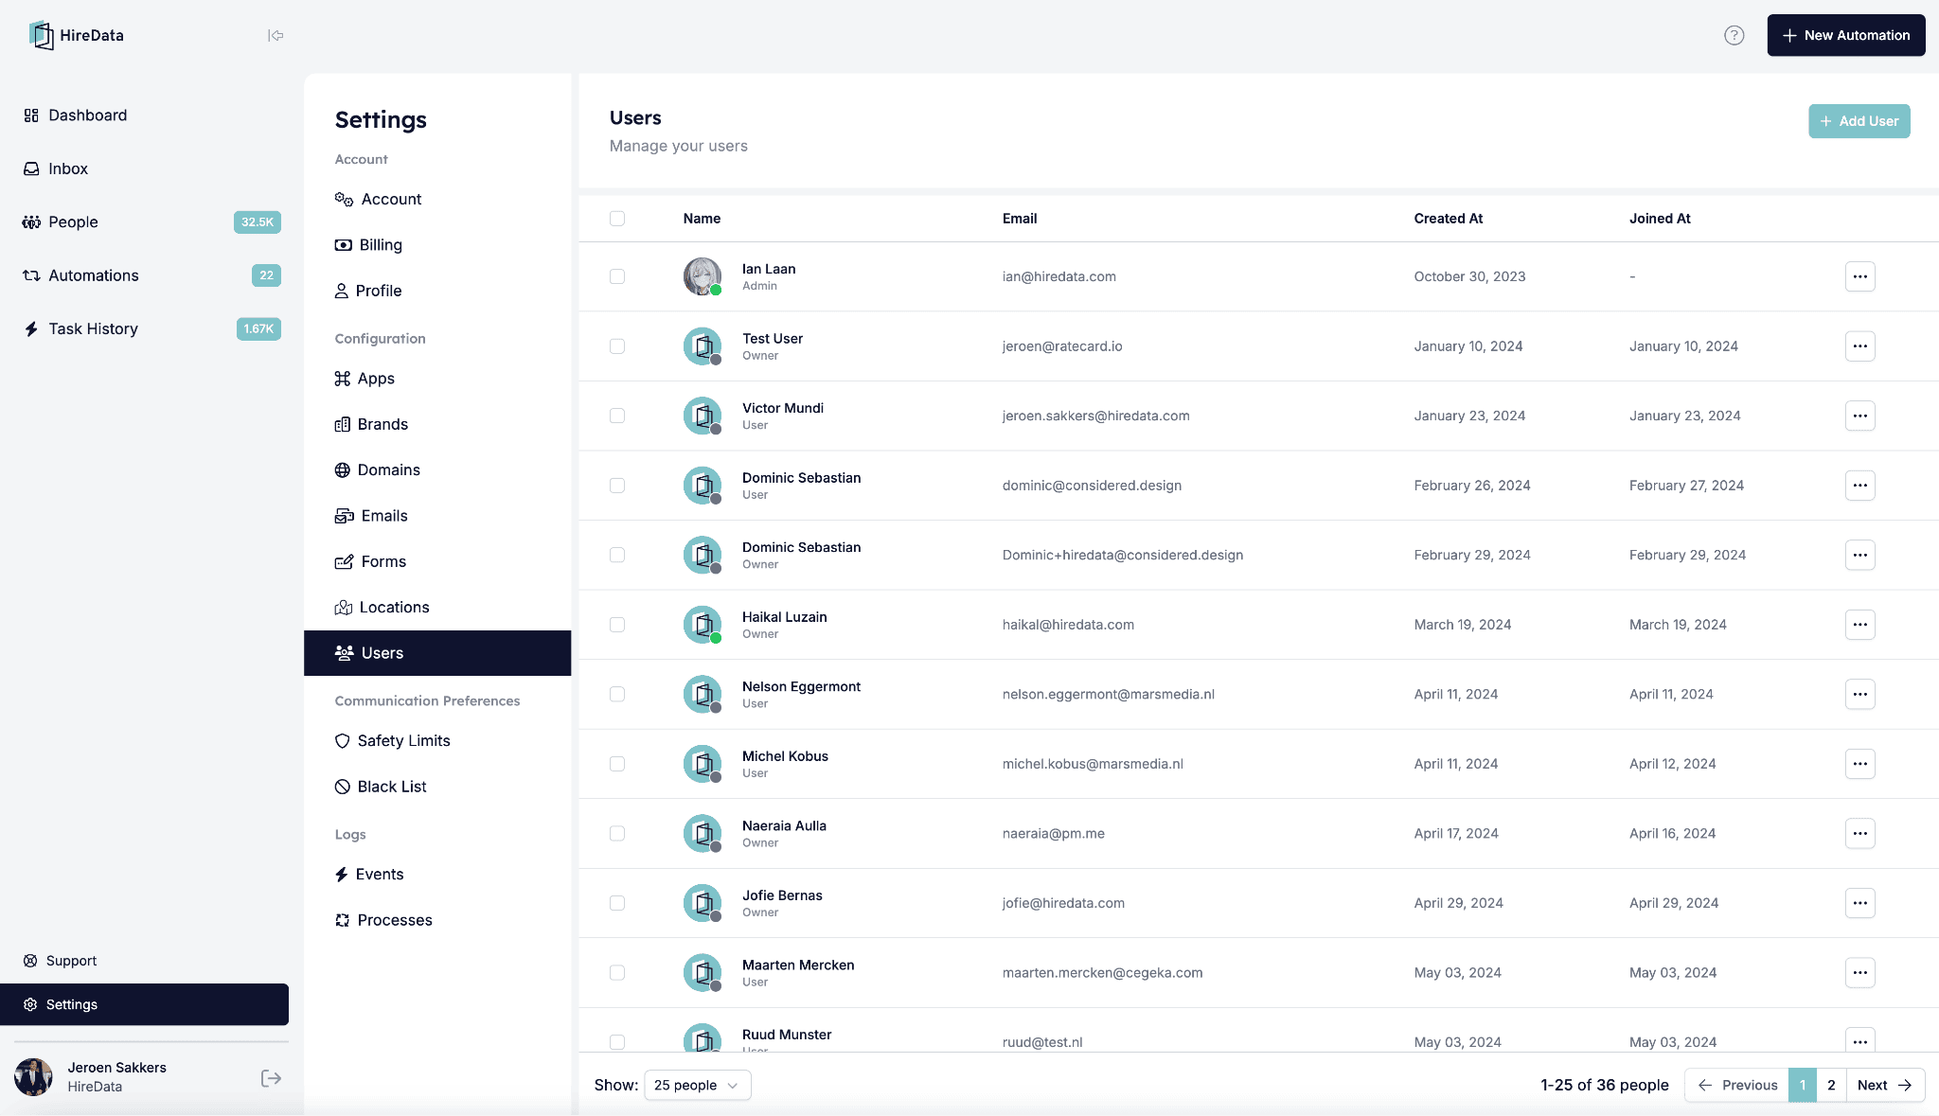Image resolution: width=1939 pixels, height=1116 pixels.
Task: Sort by the Created At column header
Action: (x=1448, y=219)
